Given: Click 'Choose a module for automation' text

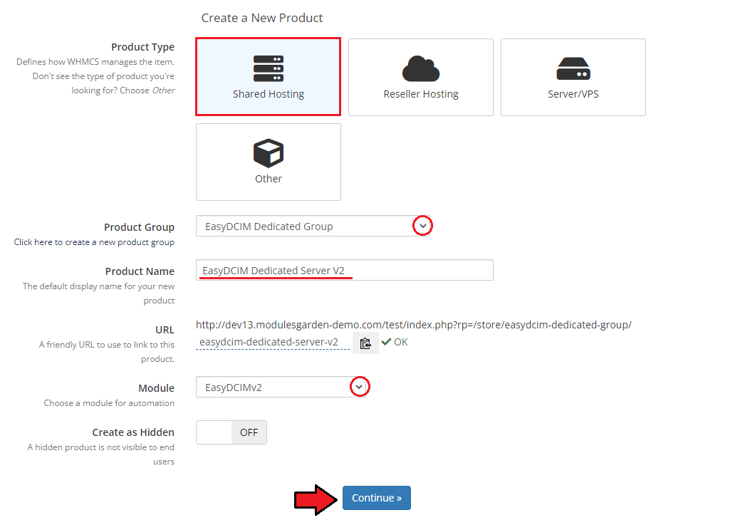Looking at the screenshot, I should click(x=109, y=403).
